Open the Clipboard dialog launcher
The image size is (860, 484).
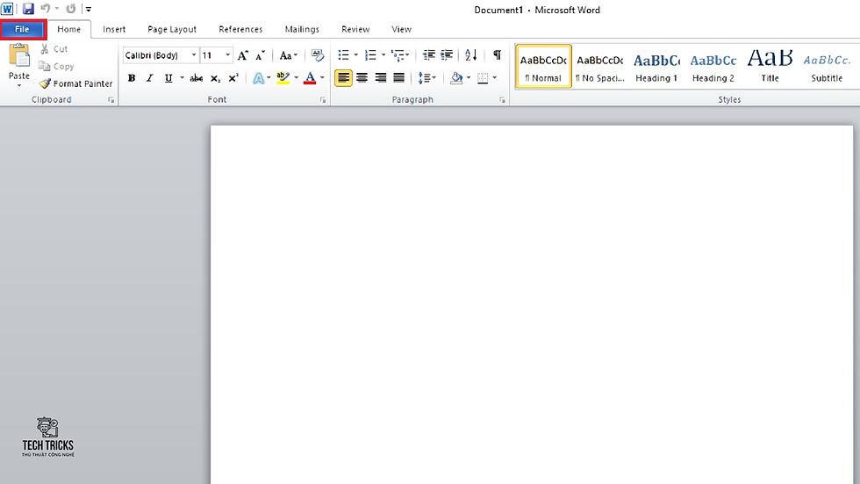point(111,100)
